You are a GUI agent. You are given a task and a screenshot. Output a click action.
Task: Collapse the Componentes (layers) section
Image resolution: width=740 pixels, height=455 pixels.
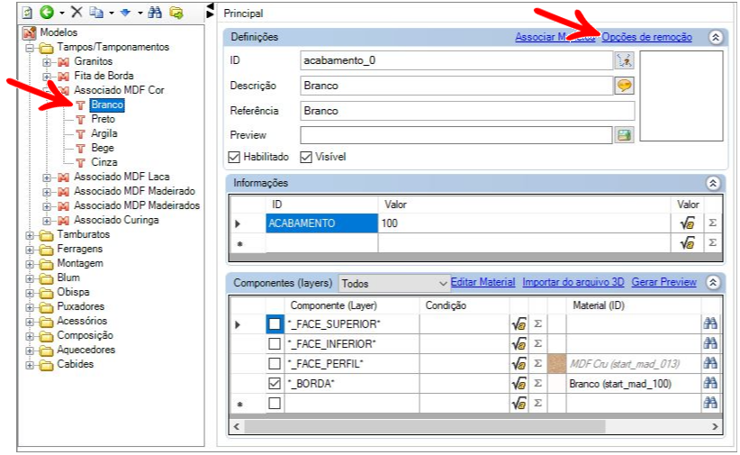(713, 283)
